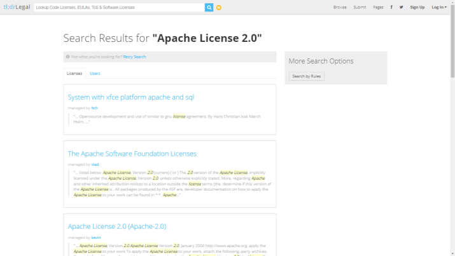
Task: Open System with xfce platform result
Action: tap(130, 97)
